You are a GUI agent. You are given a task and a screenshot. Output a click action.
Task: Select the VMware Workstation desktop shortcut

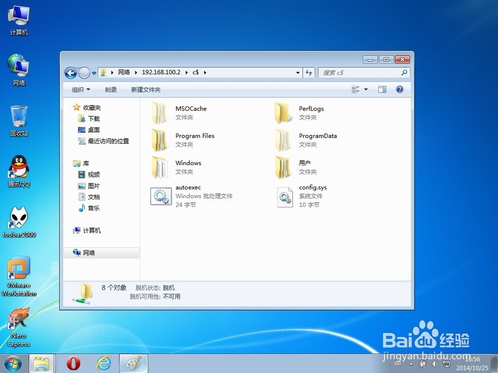pyautogui.click(x=19, y=276)
